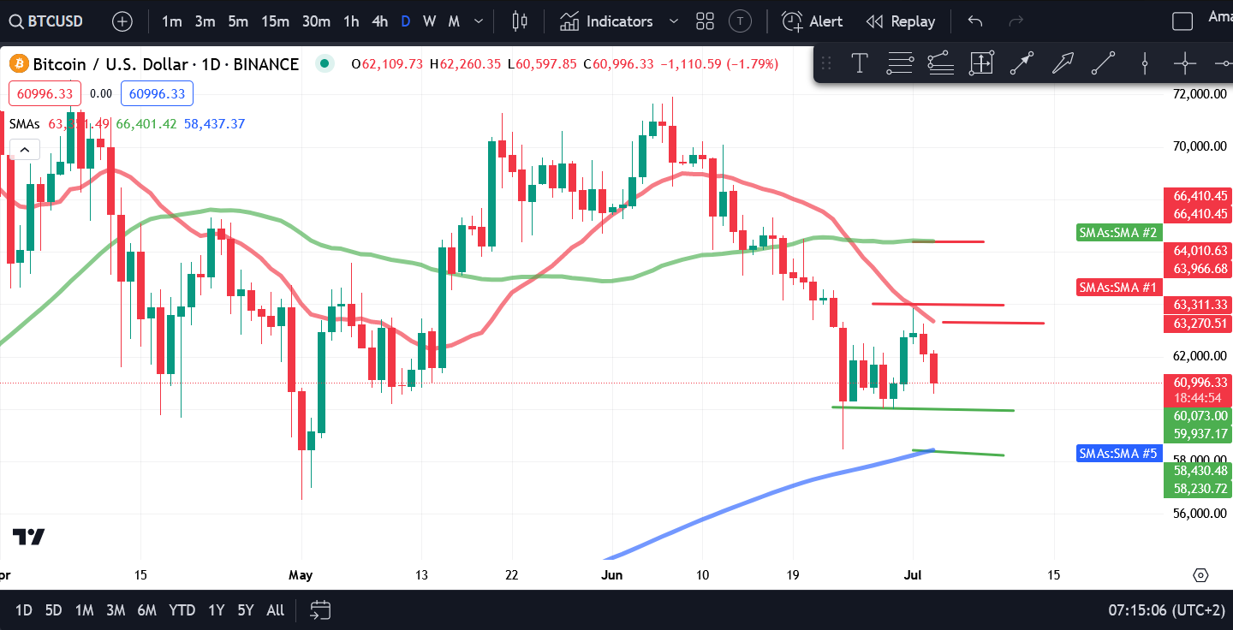Set chart range to 5Y
The height and width of the screenshot is (630, 1233).
coord(246,610)
